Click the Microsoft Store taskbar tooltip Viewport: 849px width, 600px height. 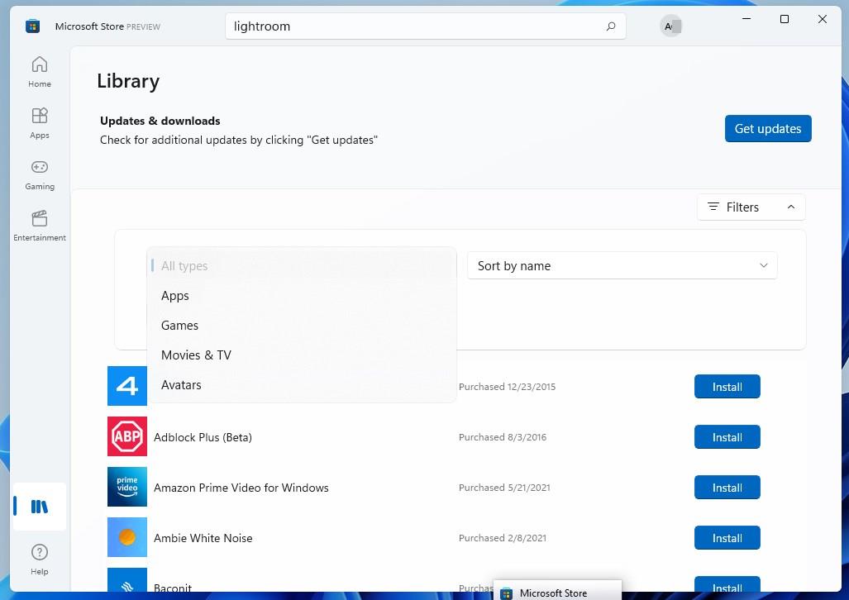558,592
